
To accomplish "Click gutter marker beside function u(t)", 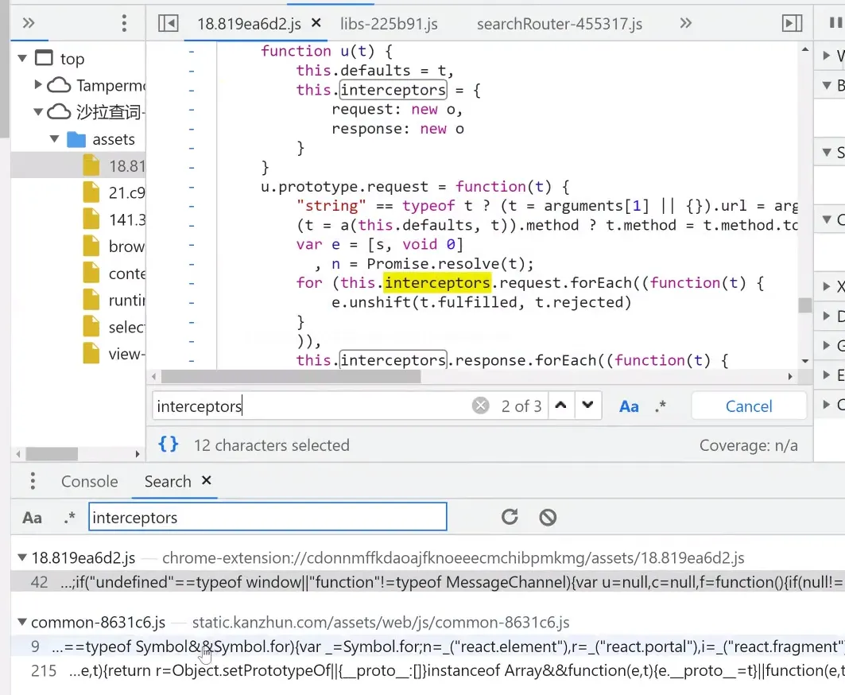I will point(192,52).
